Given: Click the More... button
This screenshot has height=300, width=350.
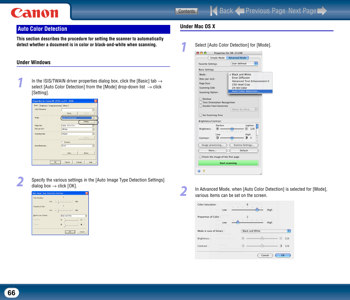Looking at the screenshot, I should tap(212, 151).
